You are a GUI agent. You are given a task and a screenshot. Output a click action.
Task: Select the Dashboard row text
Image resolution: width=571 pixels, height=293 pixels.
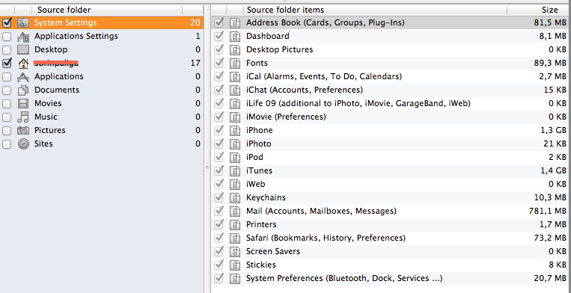tap(268, 36)
